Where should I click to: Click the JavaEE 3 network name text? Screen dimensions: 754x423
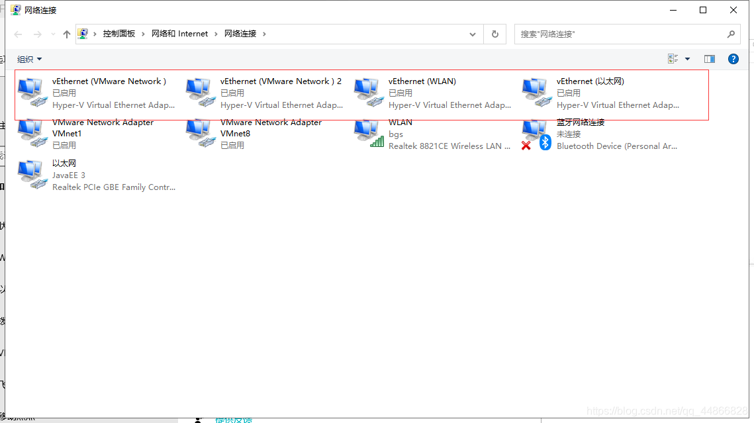coord(69,175)
